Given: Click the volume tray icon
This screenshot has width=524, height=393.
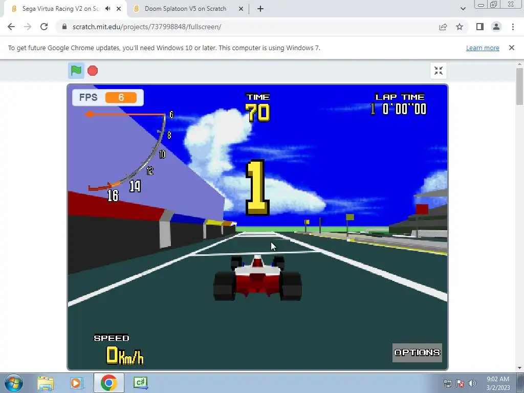Looking at the screenshot, I should point(472,383).
